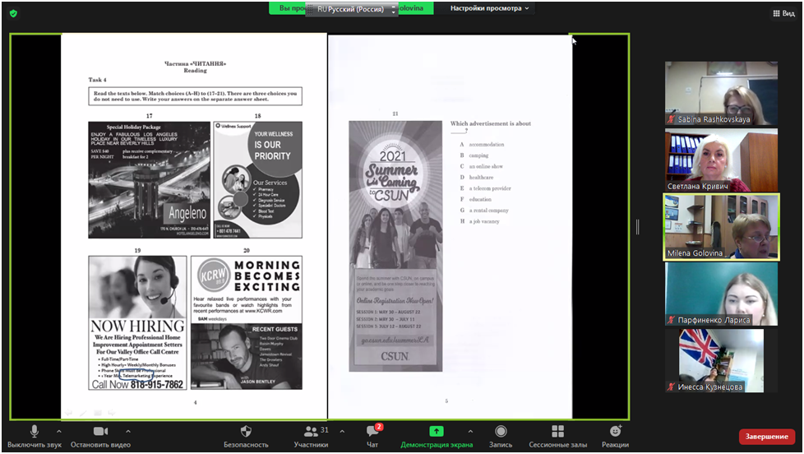Expand audio options arrow
The height and width of the screenshot is (454, 804).
[59, 432]
